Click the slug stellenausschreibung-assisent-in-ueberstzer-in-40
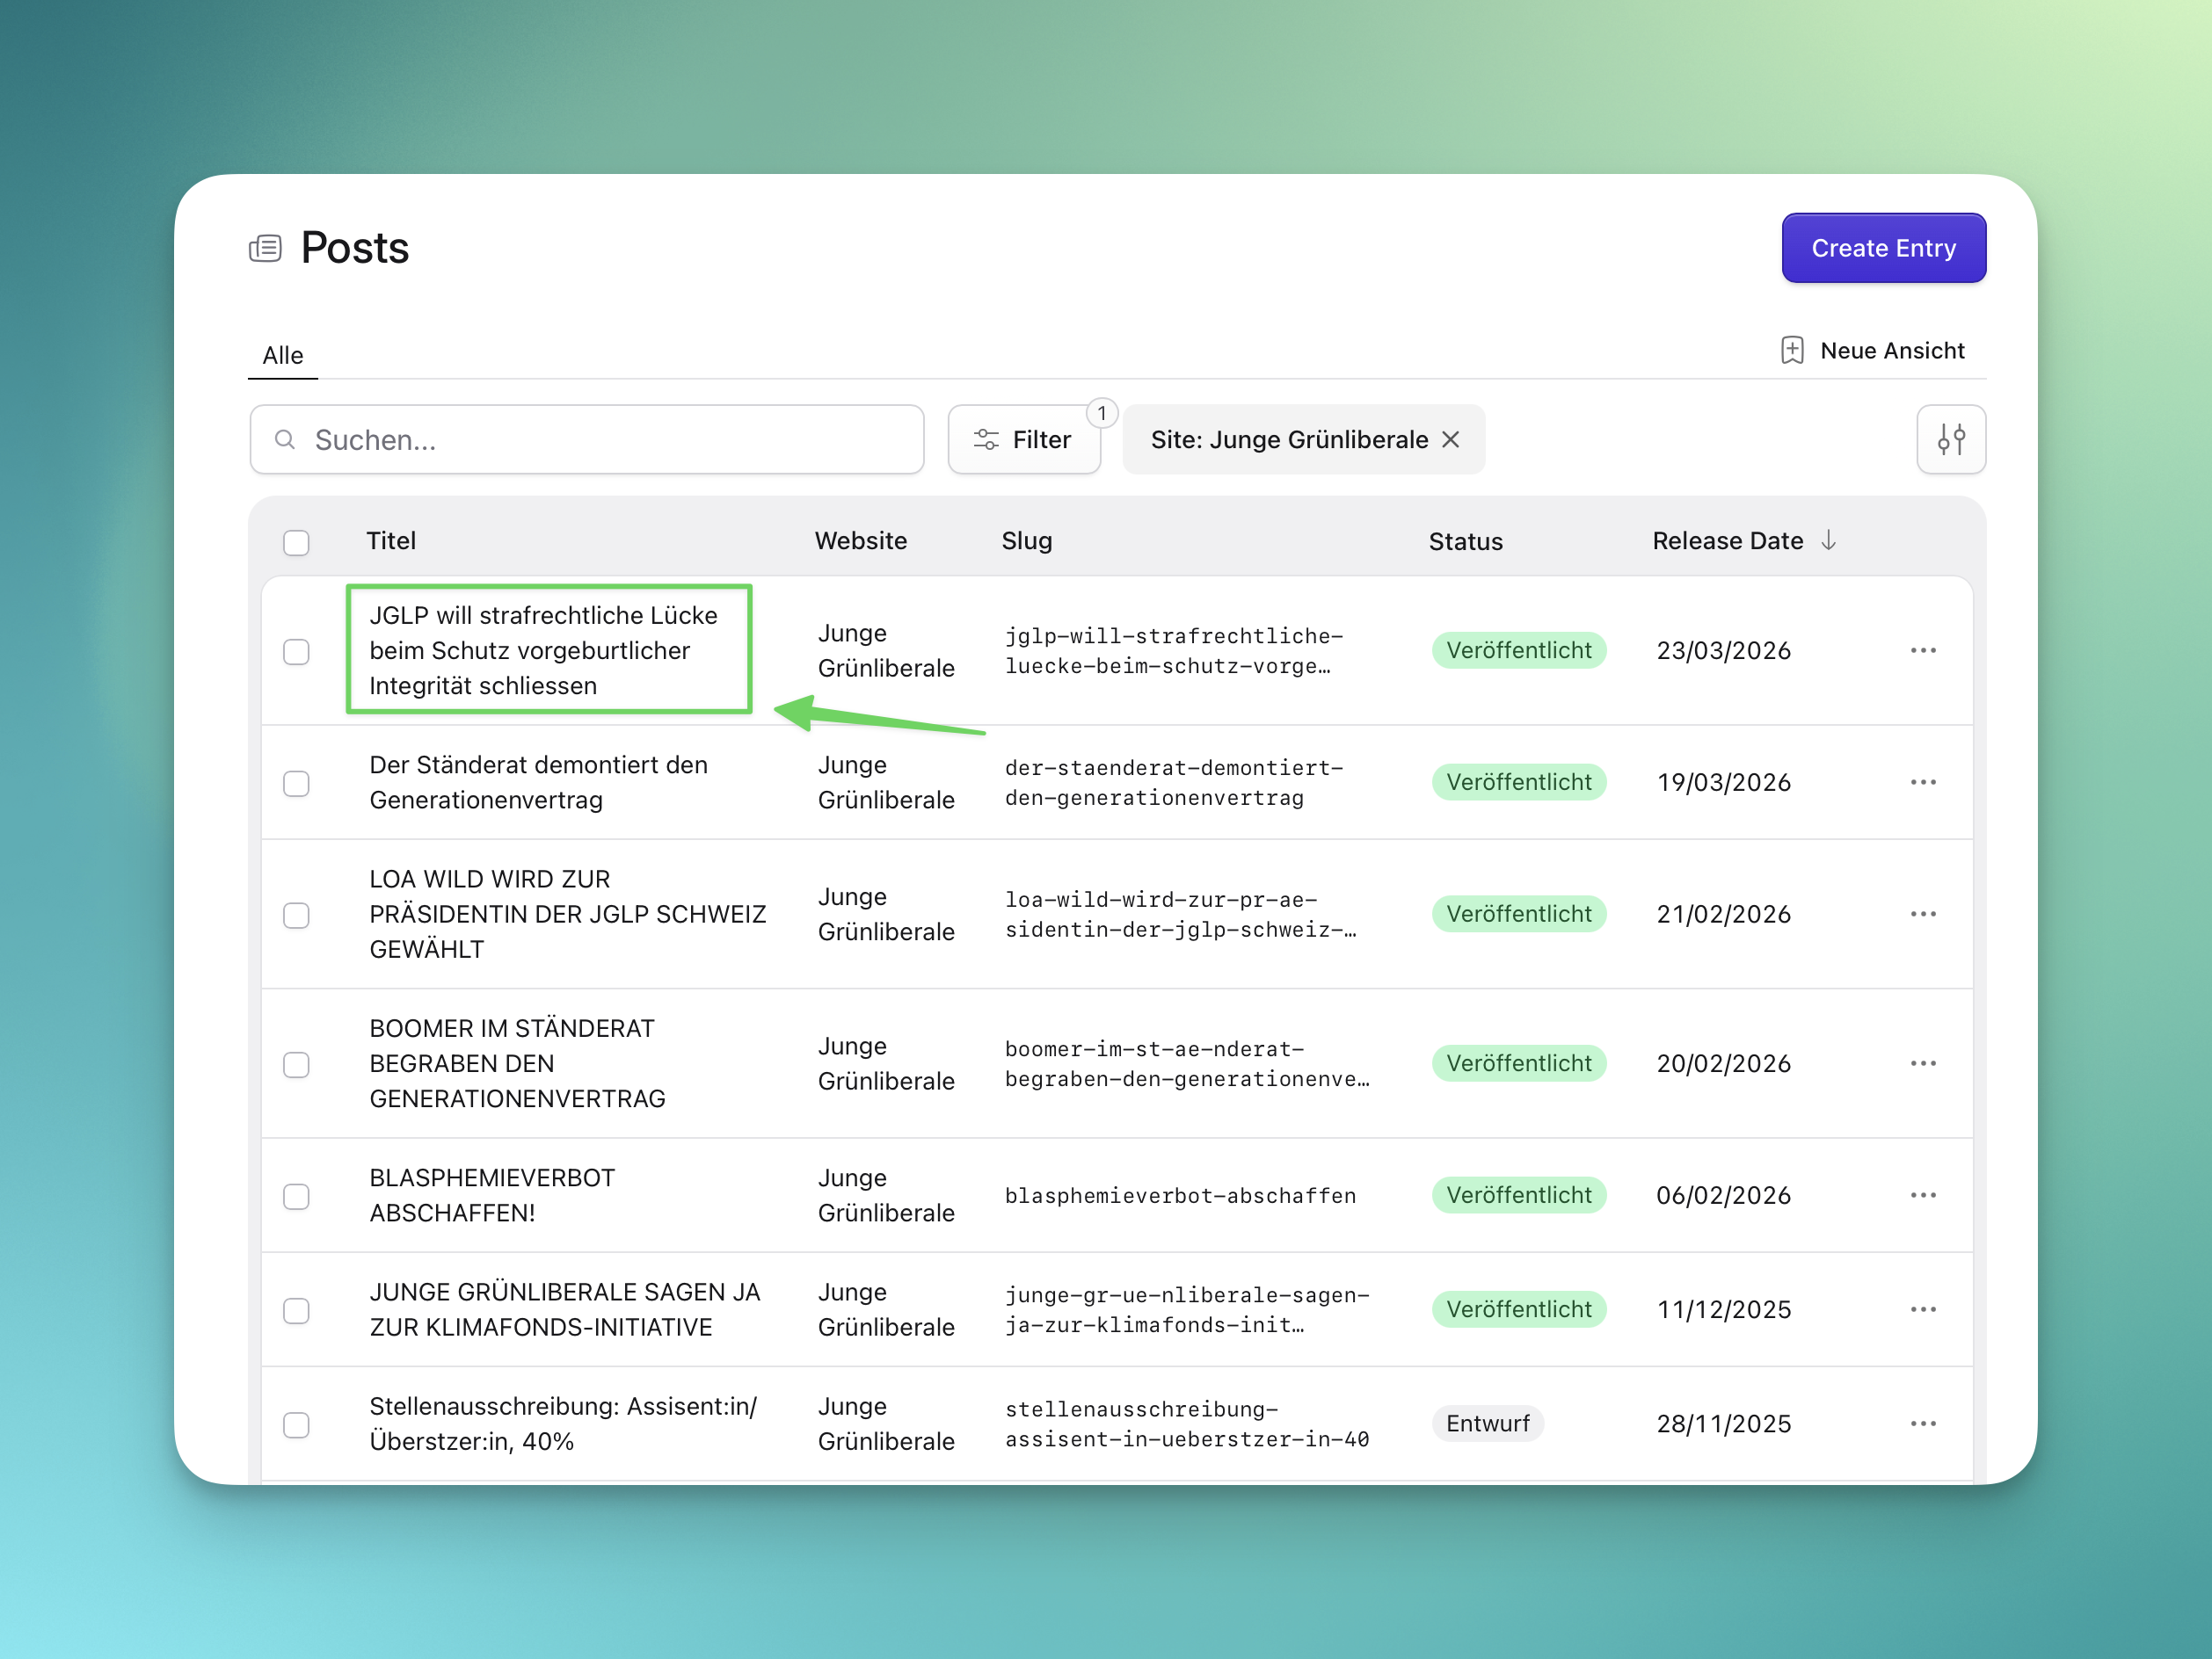 1187,1424
